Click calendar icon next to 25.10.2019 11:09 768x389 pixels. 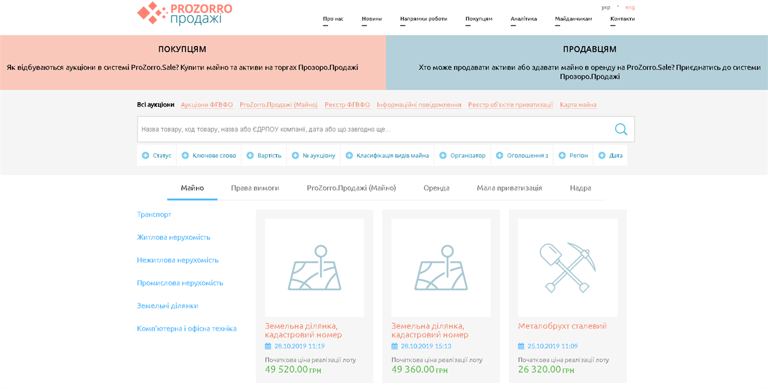click(x=521, y=346)
